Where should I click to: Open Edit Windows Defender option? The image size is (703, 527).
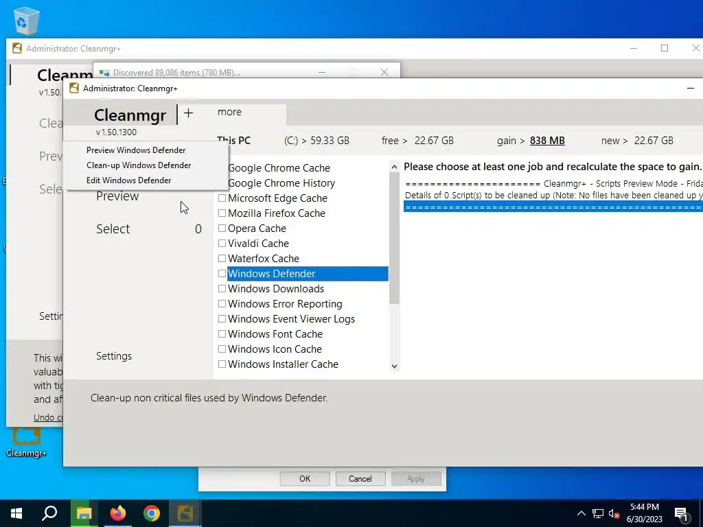coord(128,180)
